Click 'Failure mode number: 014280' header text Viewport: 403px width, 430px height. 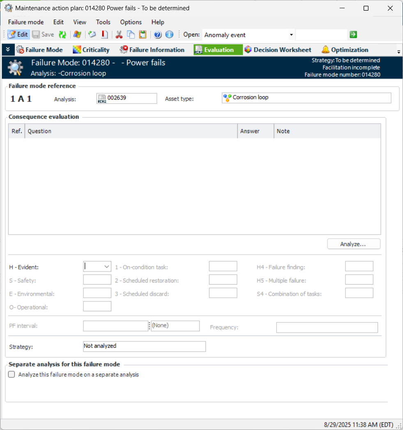342,75
